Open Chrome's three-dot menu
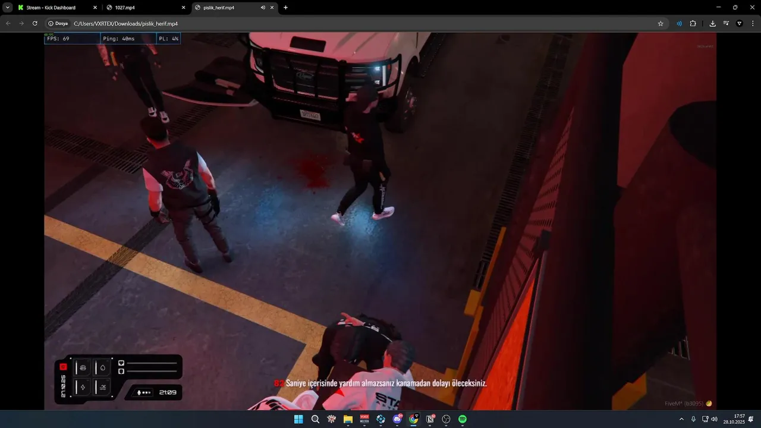This screenshot has width=761, height=428. [753, 23]
